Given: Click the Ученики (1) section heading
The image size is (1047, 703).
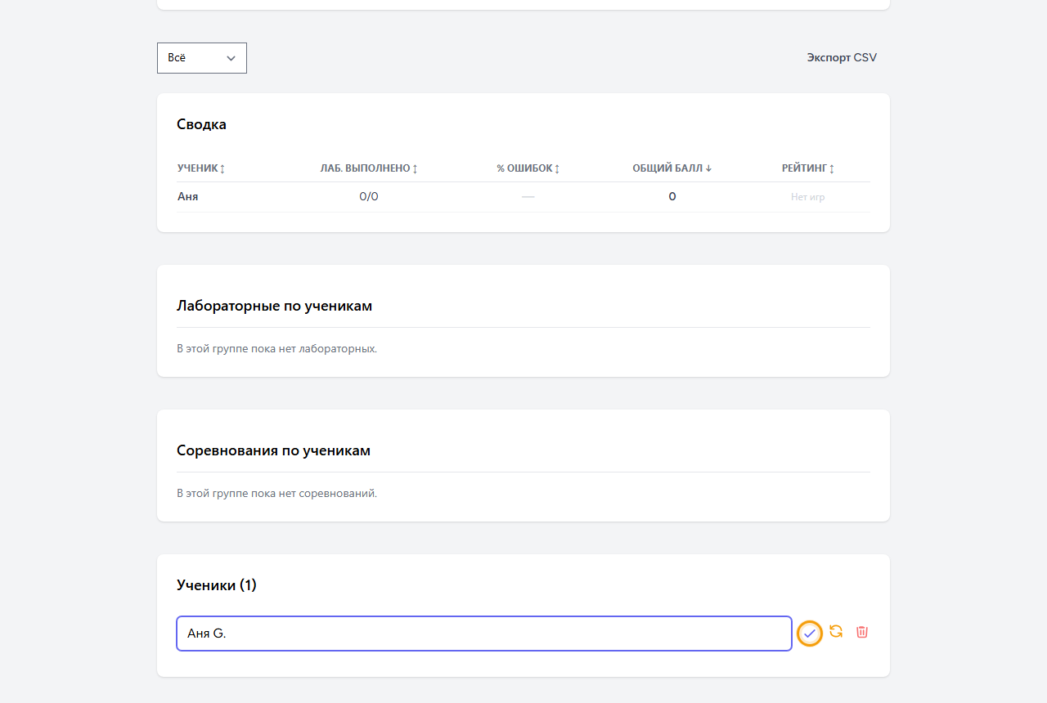Looking at the screenshot, I should 217,585.
